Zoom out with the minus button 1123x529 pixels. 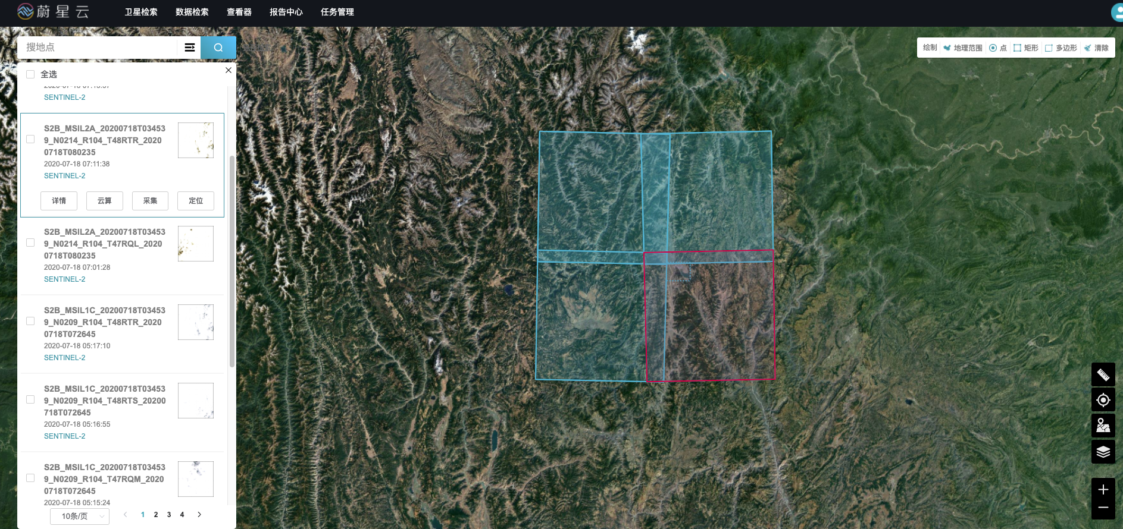1103,508
